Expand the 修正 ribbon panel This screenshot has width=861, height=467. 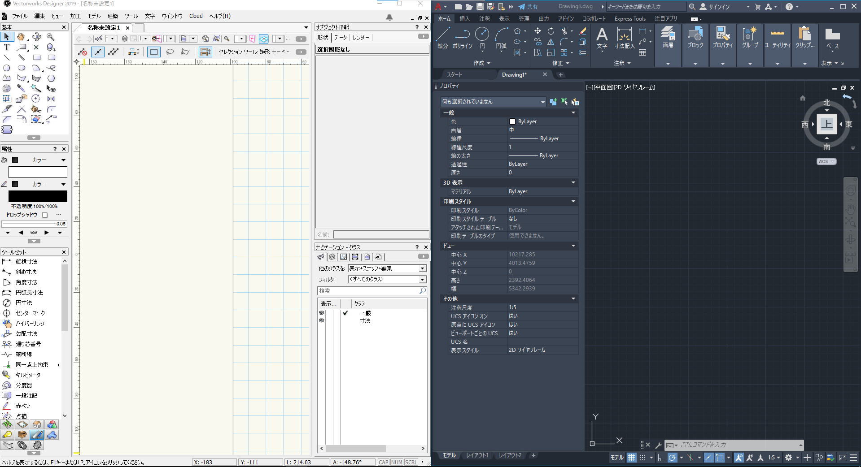(560, 63)
